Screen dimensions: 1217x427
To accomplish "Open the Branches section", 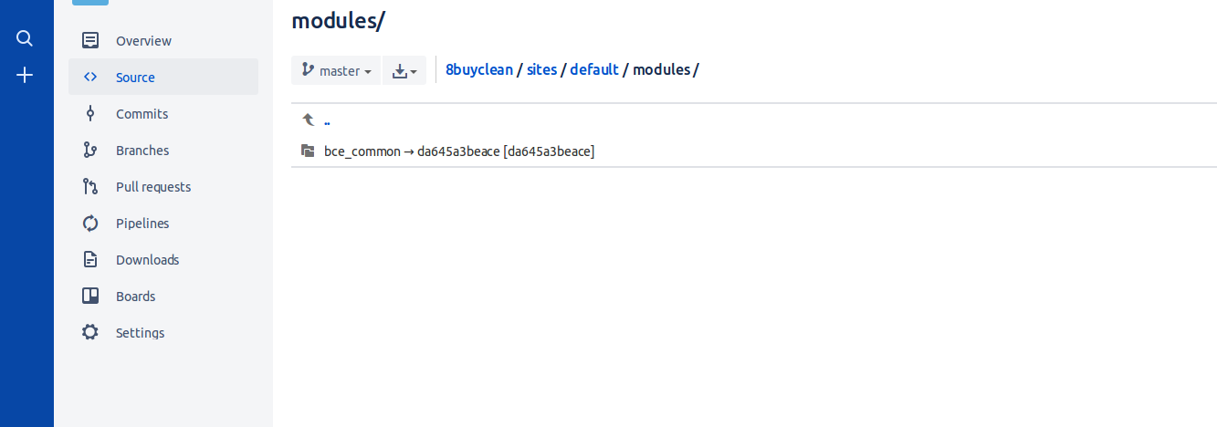I will point(163,150).
